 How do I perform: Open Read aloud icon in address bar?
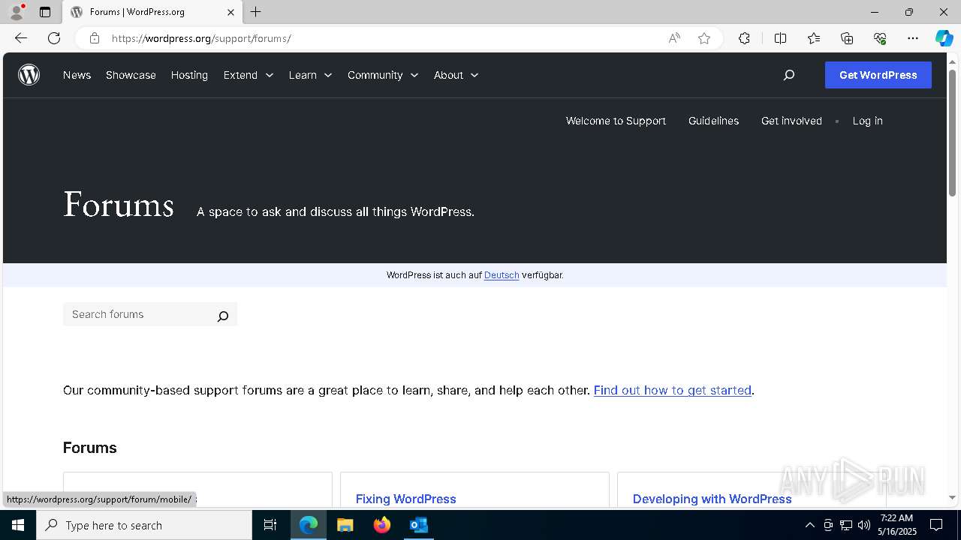[x=674, y=38]
